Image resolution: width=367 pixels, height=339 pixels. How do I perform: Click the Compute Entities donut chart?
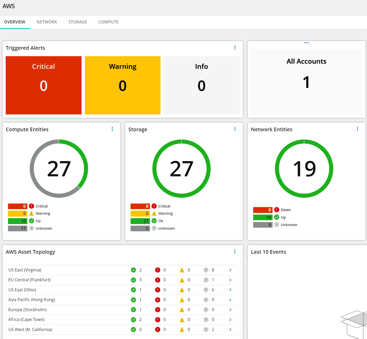click(59, 169)
